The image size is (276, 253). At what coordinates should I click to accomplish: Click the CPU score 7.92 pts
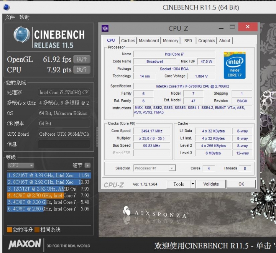point(59,70)
